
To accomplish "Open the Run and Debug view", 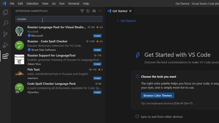I will click(5, 45).
